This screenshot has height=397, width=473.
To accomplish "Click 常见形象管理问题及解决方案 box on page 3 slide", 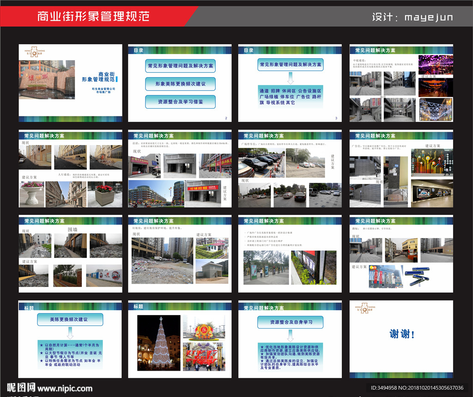I will click(291, 65).
